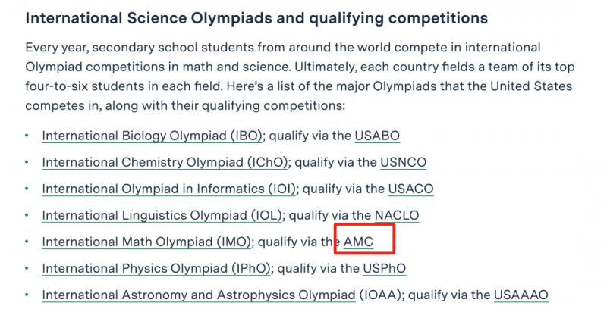Click the intro paragraph starting "Every year"
The height and width of the screenshot is (312, 607).
pos(300,76)
